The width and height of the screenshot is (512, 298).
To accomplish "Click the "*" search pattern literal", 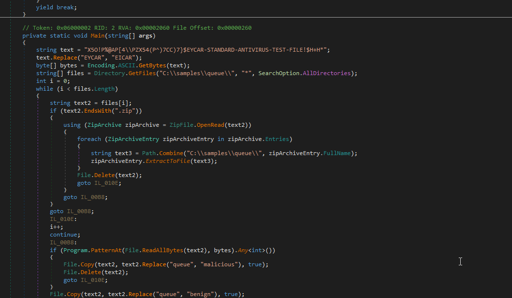I will pos(246,73).
